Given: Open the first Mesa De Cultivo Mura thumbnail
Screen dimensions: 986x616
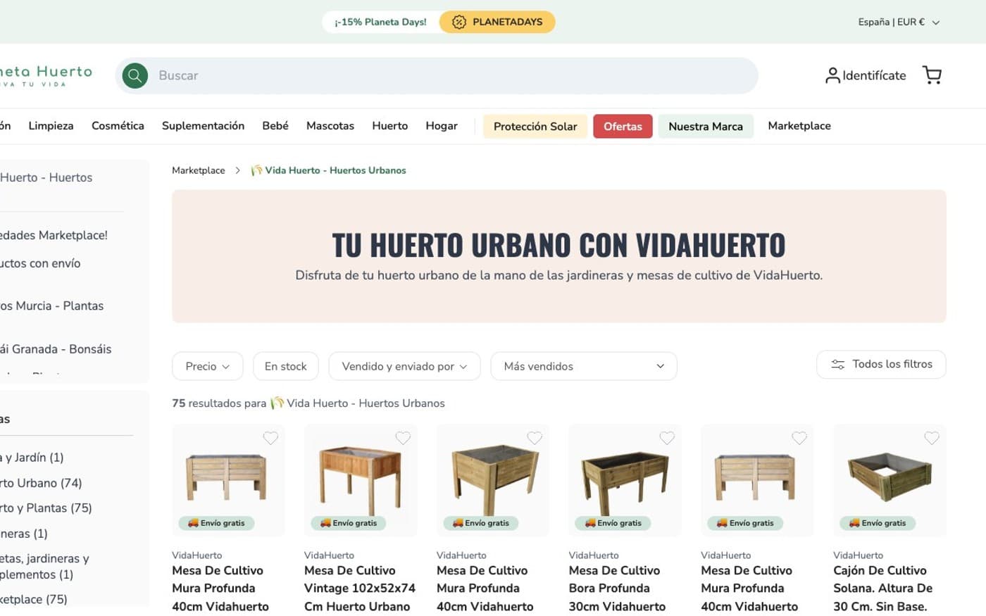Looking at the screenshot, I should point(228,480).
